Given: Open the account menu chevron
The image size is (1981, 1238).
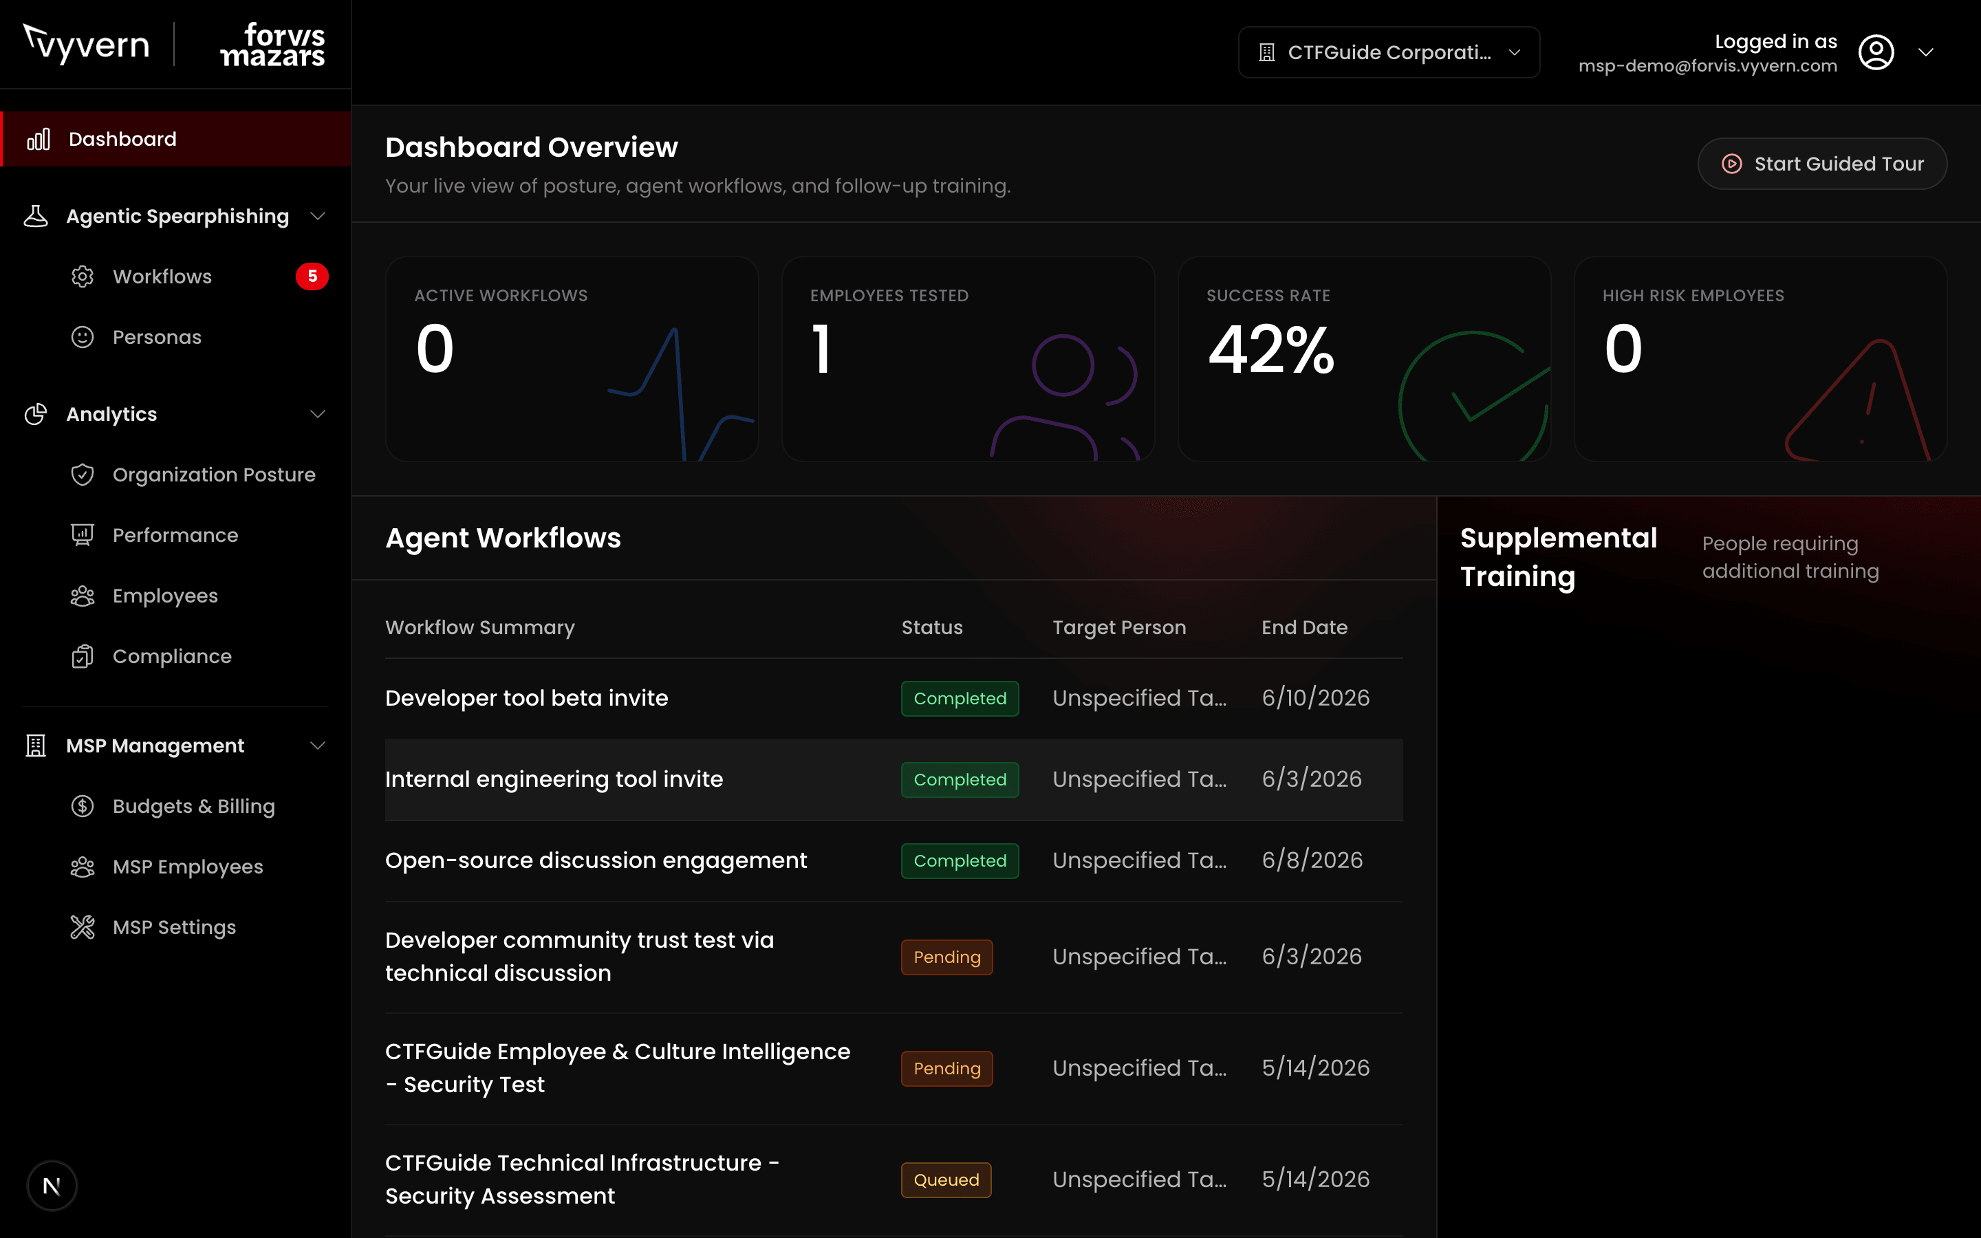Looking at the screenshot, I should point(1926,52).
